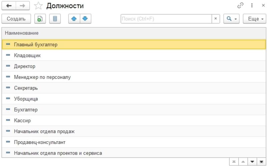The height and width of the screenshot is (167, 267).
Task: Go one page down in the list
Action: pyautogui.click(x=252, y=162)
